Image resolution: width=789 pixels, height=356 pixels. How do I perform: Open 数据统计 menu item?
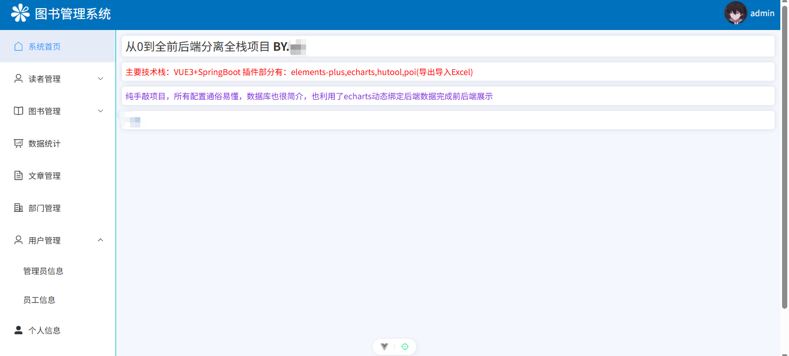58,143
